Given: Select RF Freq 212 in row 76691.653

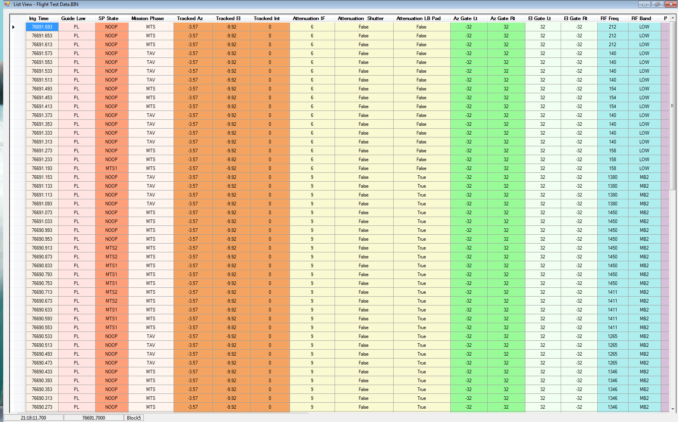Looking at the screenshot, I should [x=613, y=36].
